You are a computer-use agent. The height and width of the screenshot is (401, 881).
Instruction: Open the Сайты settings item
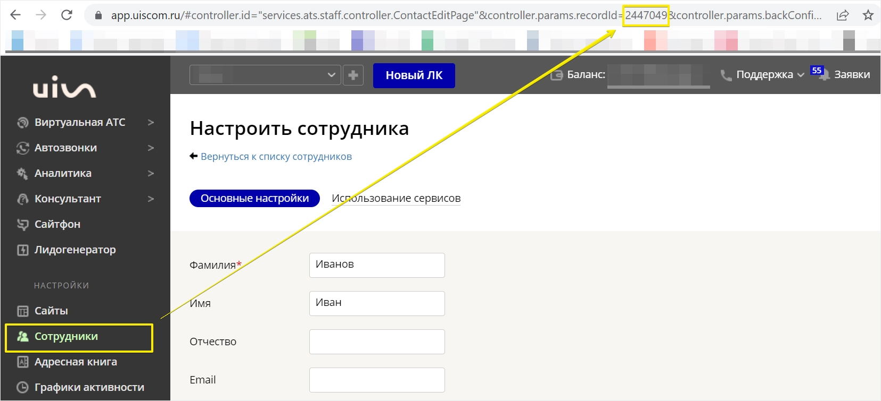51,311
